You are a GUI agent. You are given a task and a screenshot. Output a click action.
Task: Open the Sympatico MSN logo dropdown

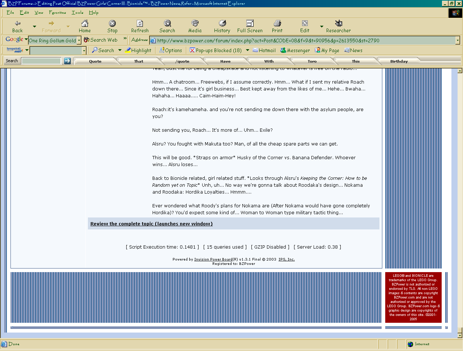(x=27, y=50)
